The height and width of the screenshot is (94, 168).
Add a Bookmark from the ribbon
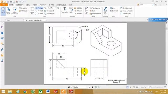114,11
